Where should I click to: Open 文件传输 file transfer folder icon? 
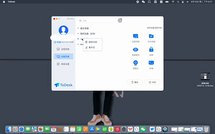pyautogui.click(x=151, y=36)
